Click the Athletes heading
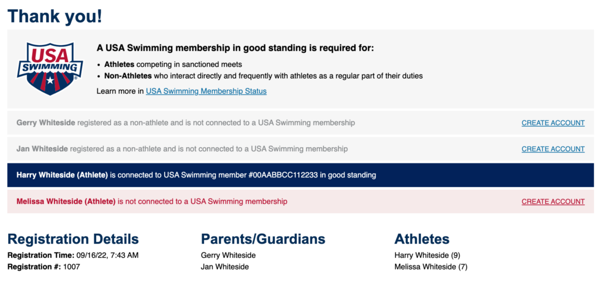 tap(422, 239)
